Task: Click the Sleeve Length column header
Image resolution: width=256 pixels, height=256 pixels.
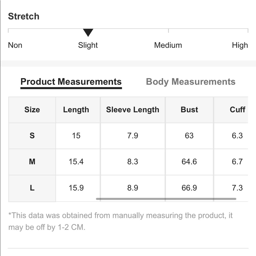Action: click(x=133, y=110)
